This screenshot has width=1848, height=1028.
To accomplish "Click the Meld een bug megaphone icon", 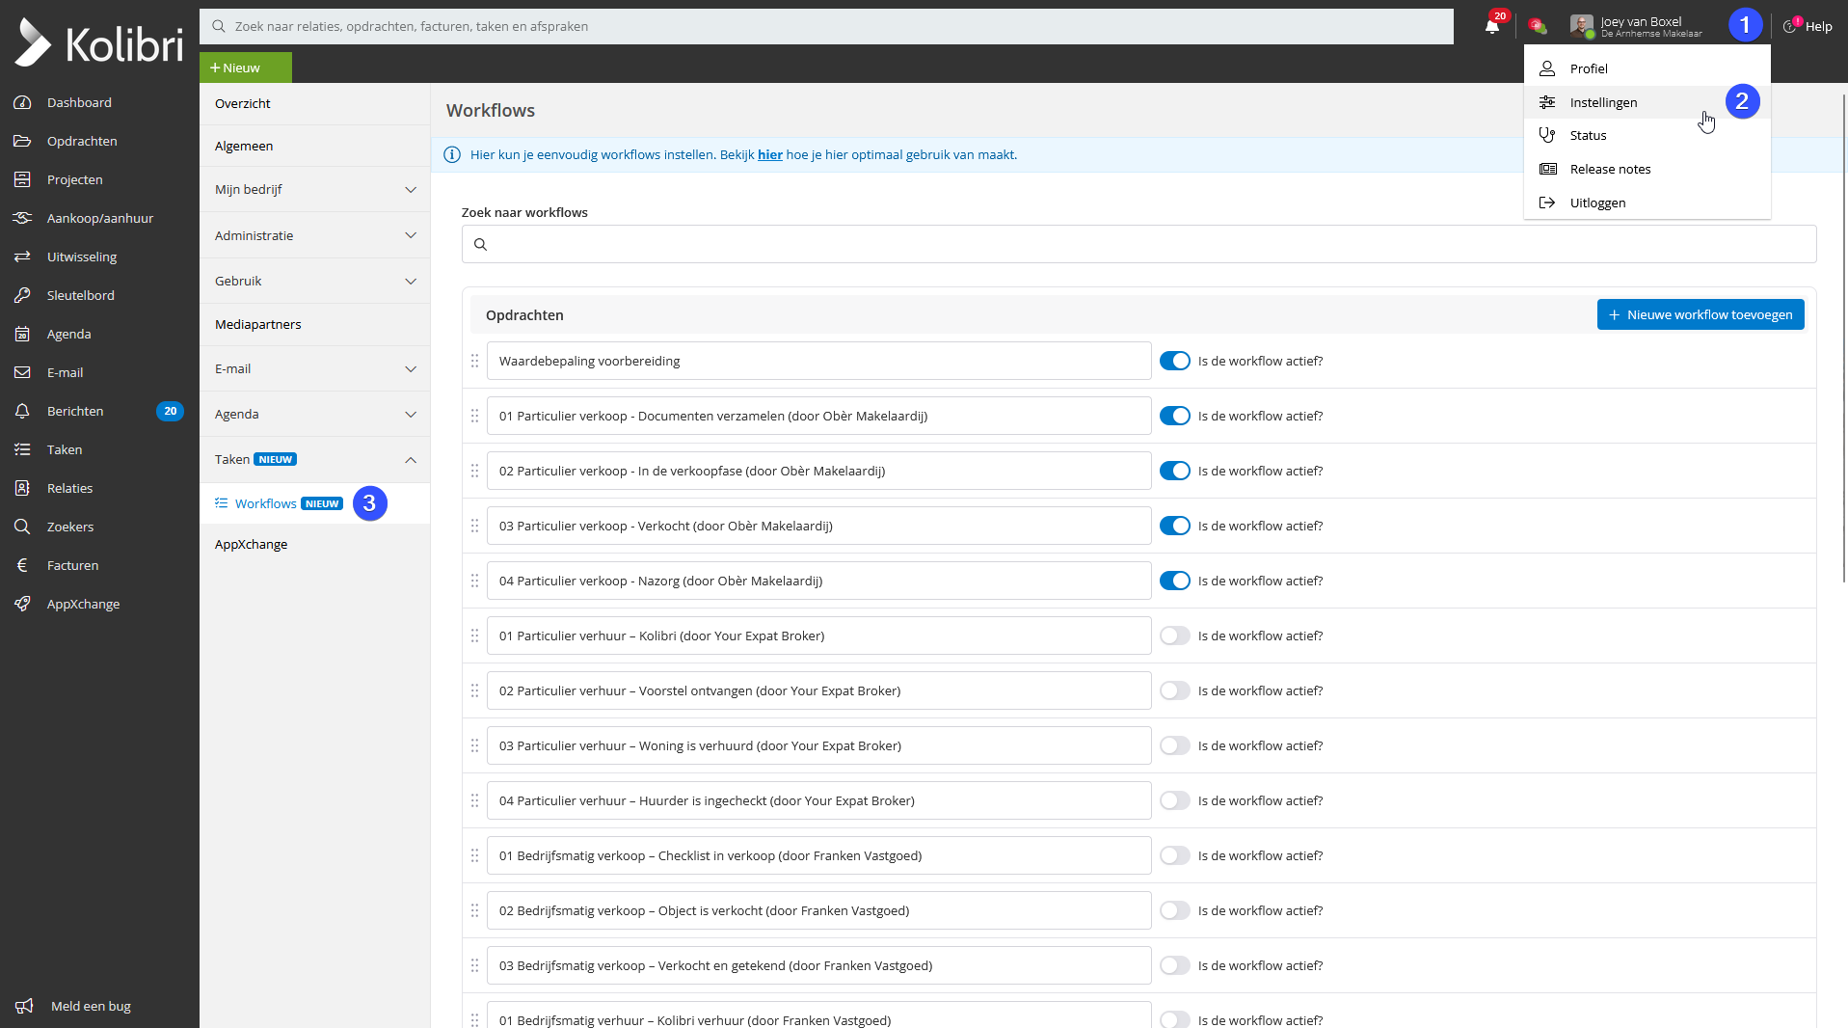I will (24, 1006).
